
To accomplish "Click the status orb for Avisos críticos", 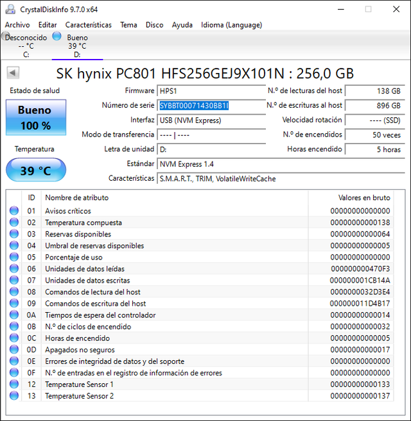I will (14, 211).
